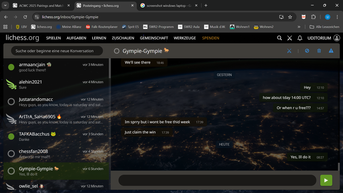Viewport: 343px width, 193px height.
Task: Open GEMEINSCHAFT menu
Action: (154, 38)
